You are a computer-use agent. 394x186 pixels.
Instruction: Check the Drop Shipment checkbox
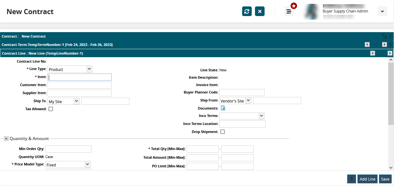(223, 132)
